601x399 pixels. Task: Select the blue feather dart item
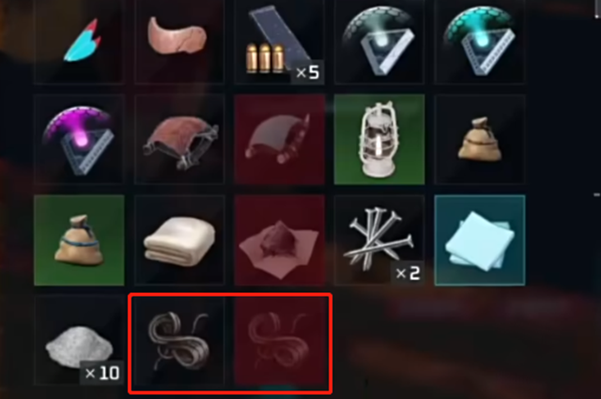pyautogui.click(x=79, y=40)
